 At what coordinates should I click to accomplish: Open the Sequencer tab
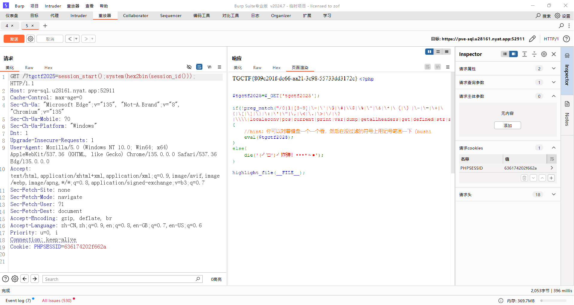tap(171, 16)
